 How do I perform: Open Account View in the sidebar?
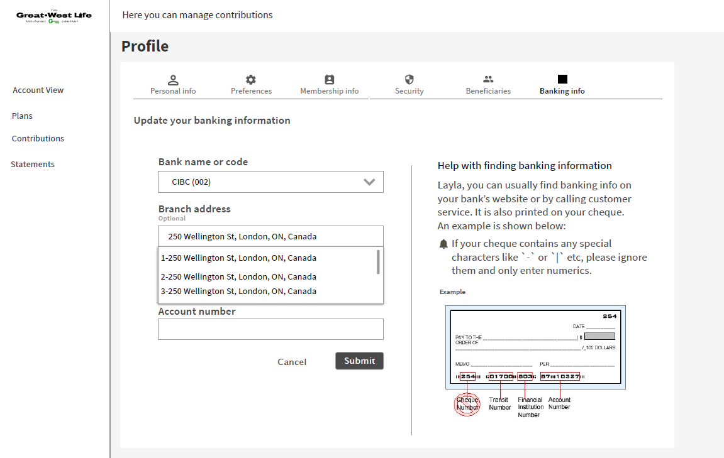pyautogui.click(x=38, y=90)
